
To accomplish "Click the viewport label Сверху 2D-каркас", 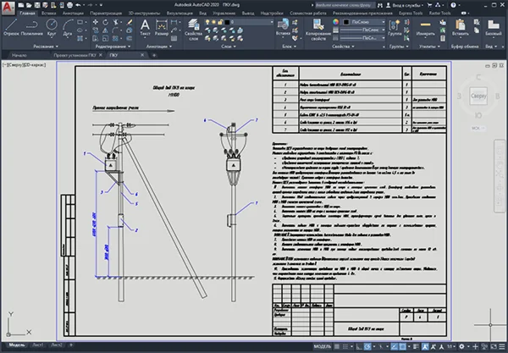I will coord(25,65).
